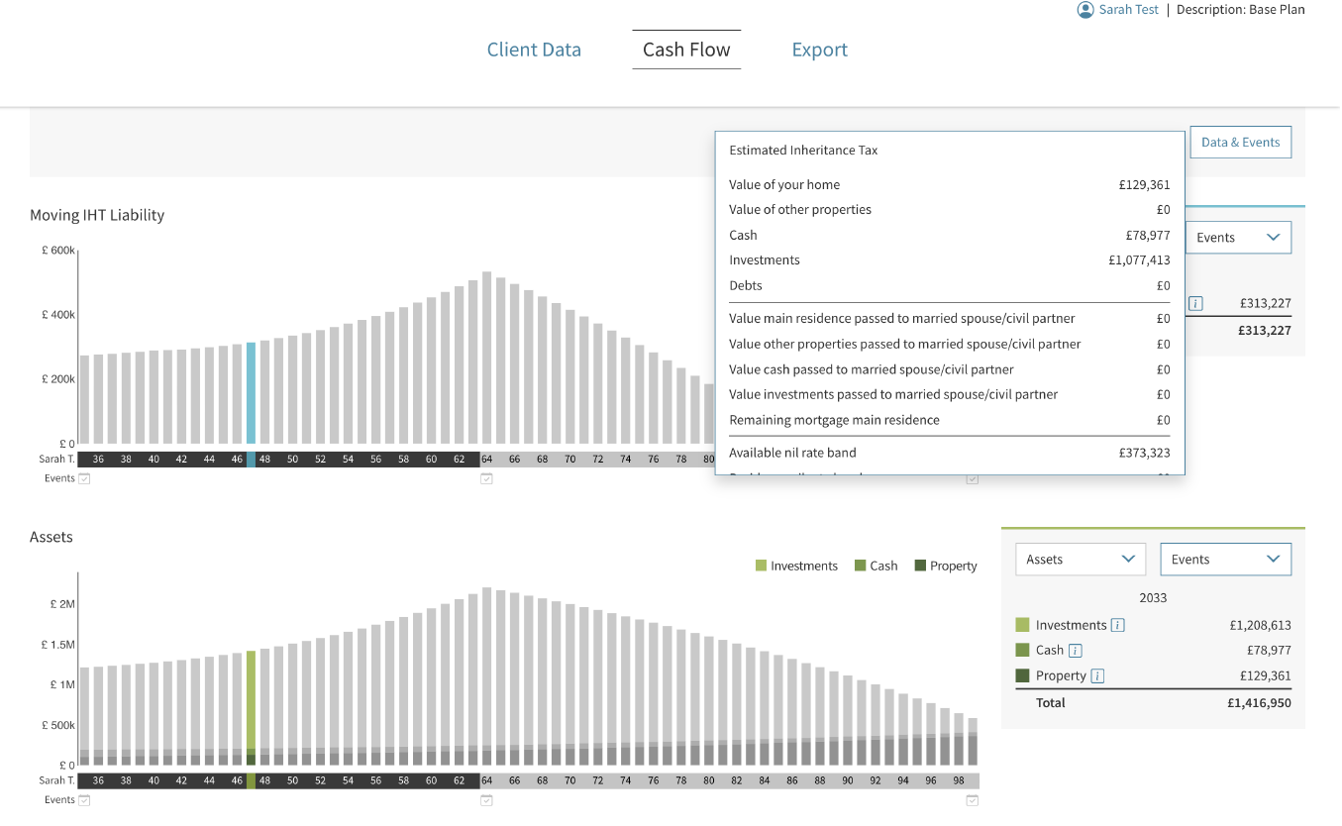This screenshot has height=826, width=1342.
Task: Click the info icon next to Cash
Action: (x=1076, y=651)
